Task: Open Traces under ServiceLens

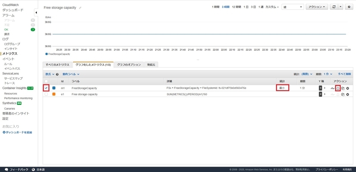Action: 9,83
